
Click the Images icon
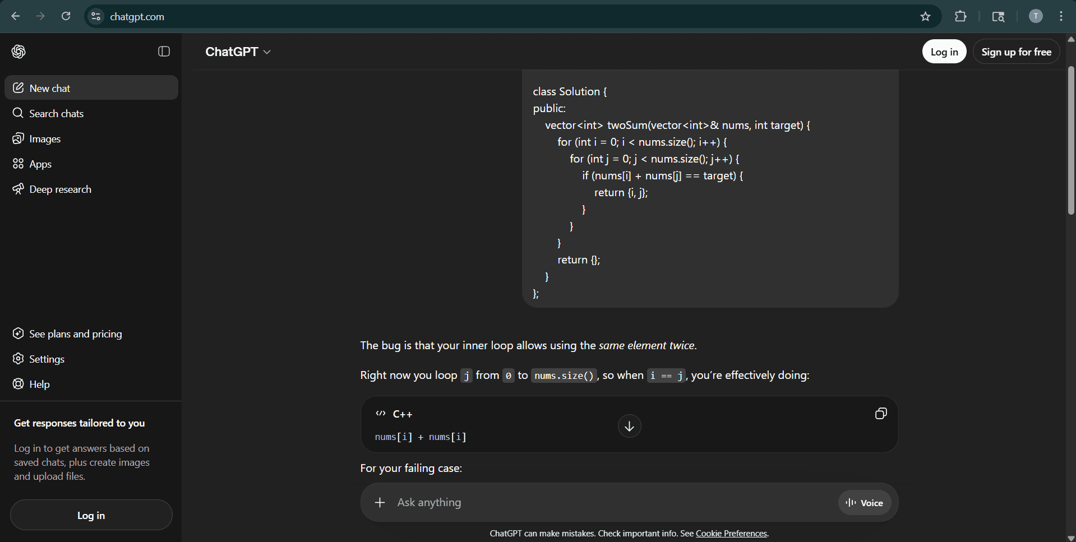point(18,138)
